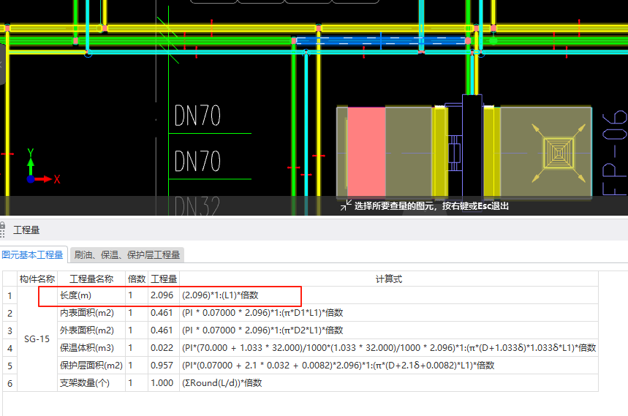Select the highlighted blue pipe segment
The image size is (628, 416).
click(x=380, y=40)
